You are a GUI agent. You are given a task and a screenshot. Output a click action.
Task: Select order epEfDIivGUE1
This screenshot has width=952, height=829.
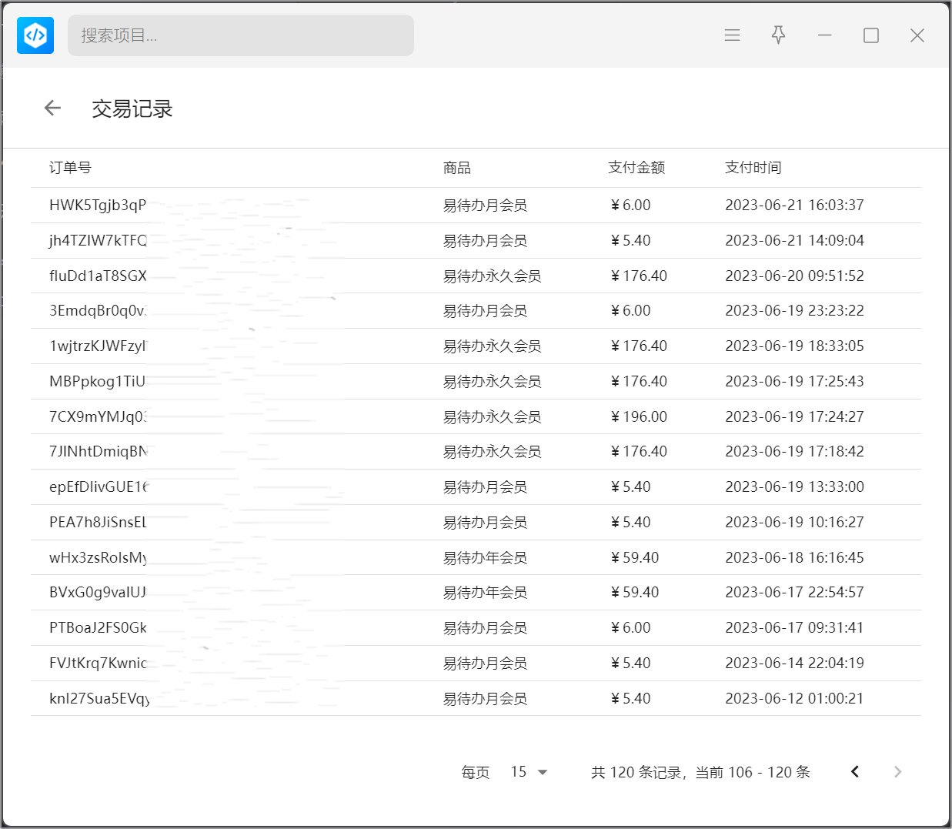[98, 487]
